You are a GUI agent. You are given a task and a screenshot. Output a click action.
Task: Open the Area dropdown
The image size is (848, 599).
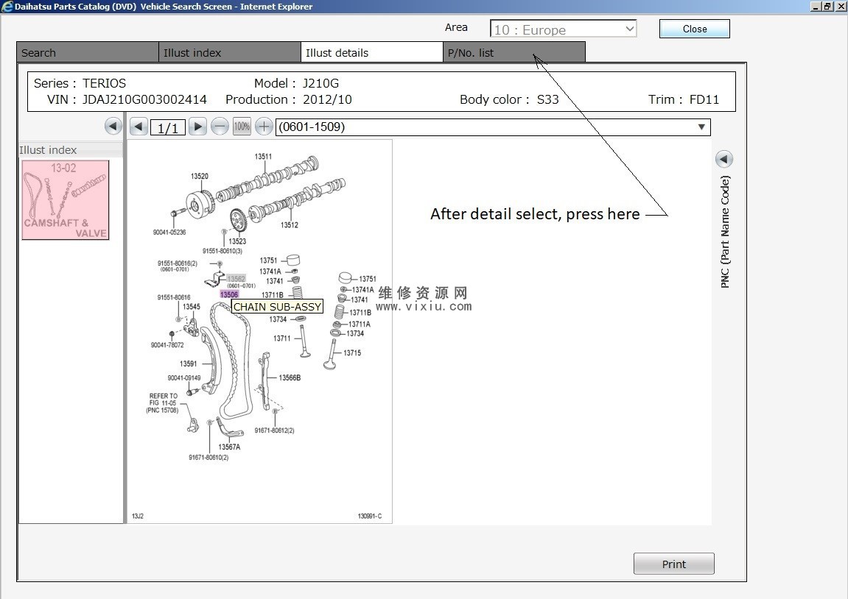563,29
